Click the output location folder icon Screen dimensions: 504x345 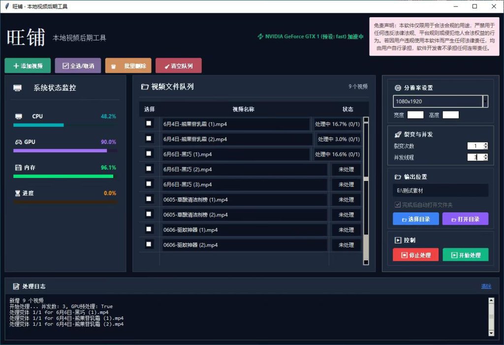tap(398, 177)
